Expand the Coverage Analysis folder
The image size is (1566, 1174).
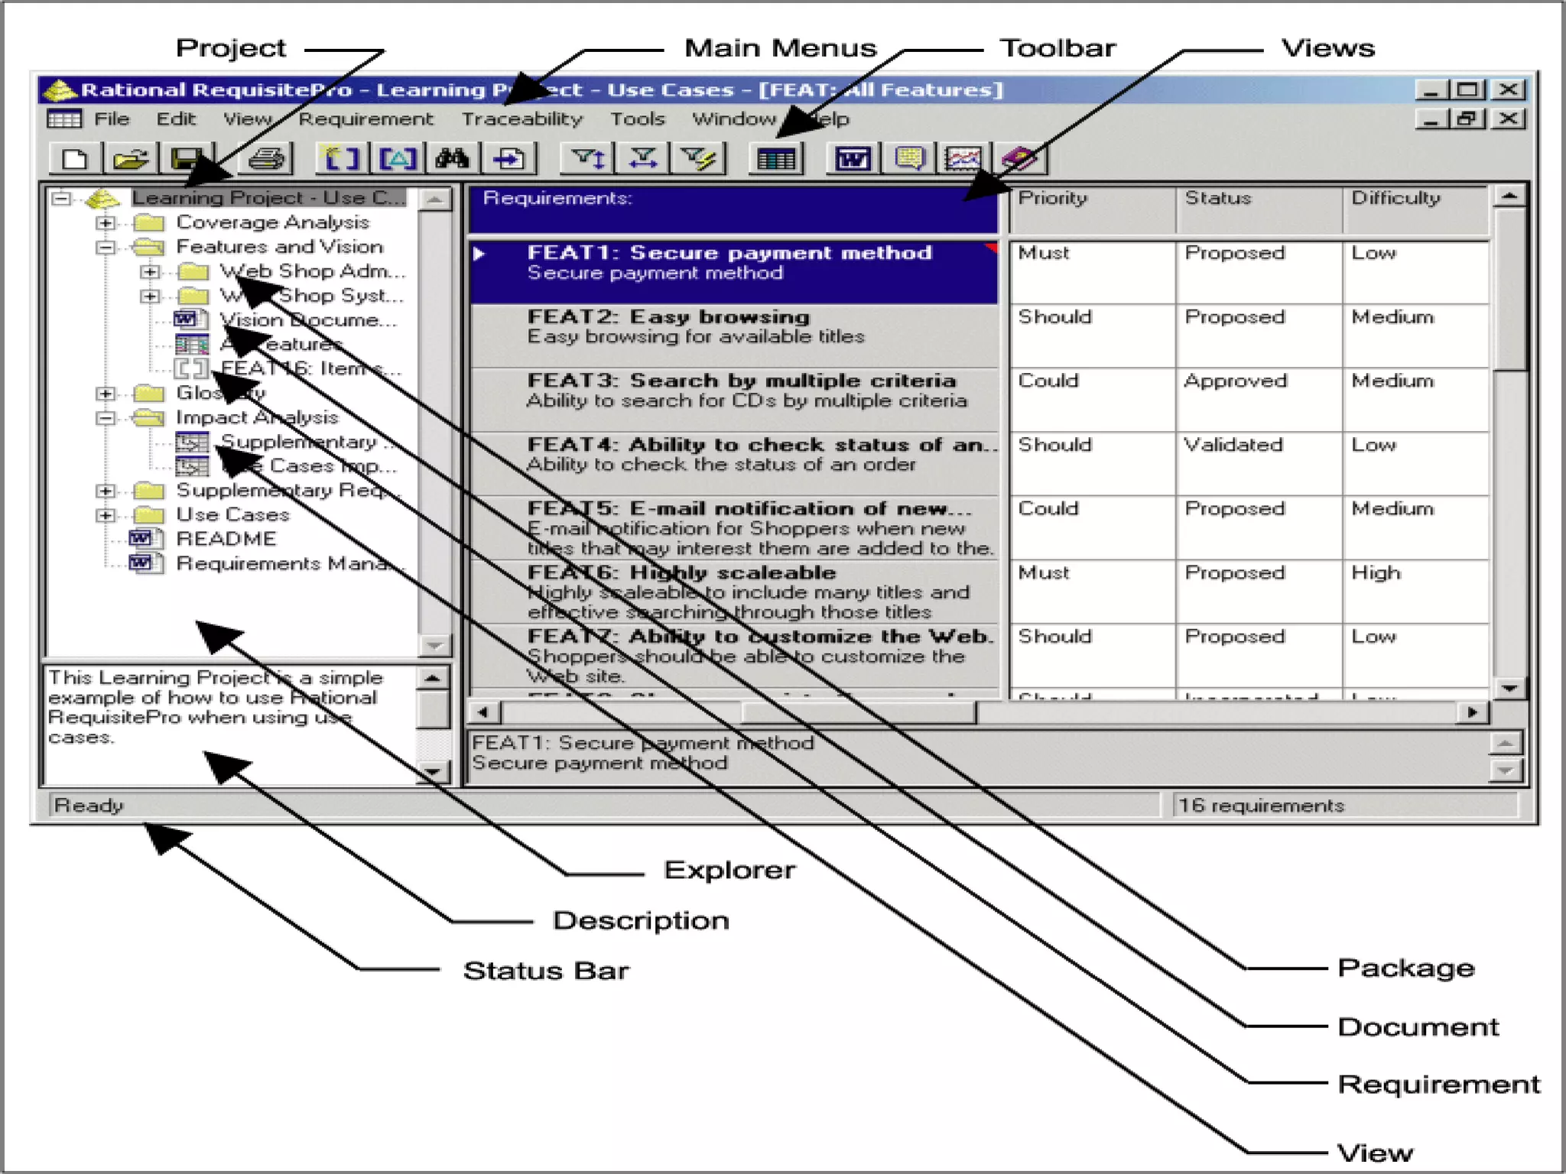click(106, 222)
